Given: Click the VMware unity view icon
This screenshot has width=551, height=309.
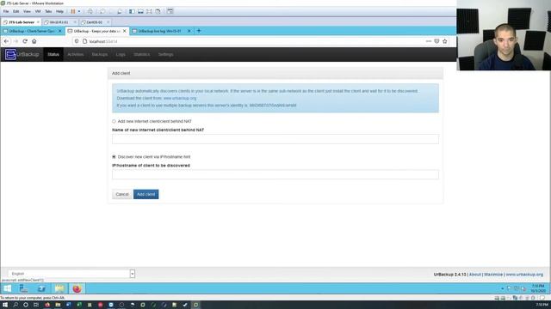Looking at the screenshot, I should tap(158, 11).
